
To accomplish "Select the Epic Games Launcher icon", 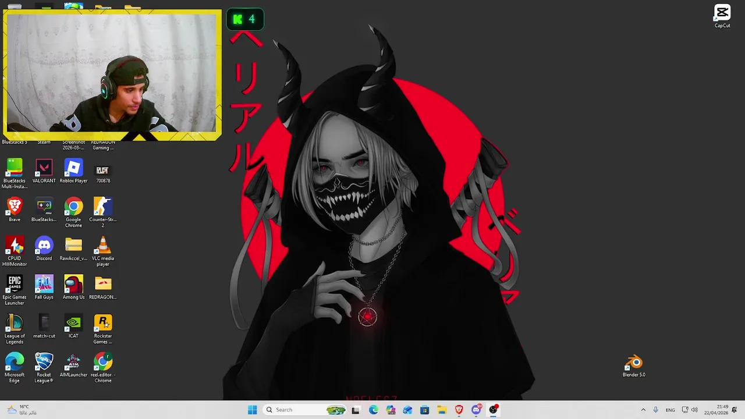I will pyautogui.click(x=15, y=290).
